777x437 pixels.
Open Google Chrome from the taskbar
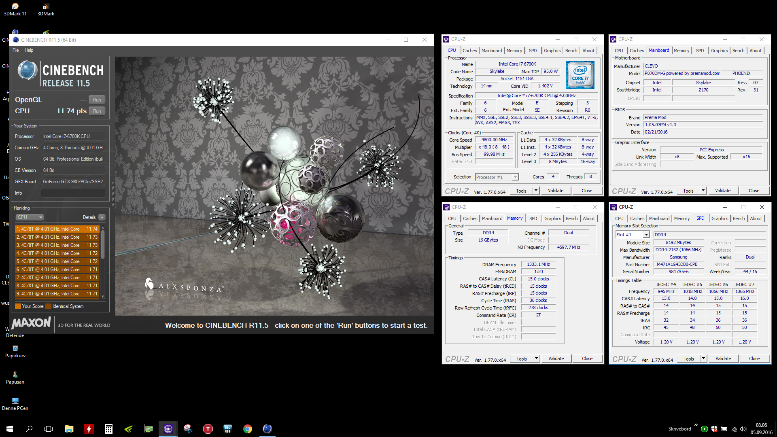(x=247, y=429)
